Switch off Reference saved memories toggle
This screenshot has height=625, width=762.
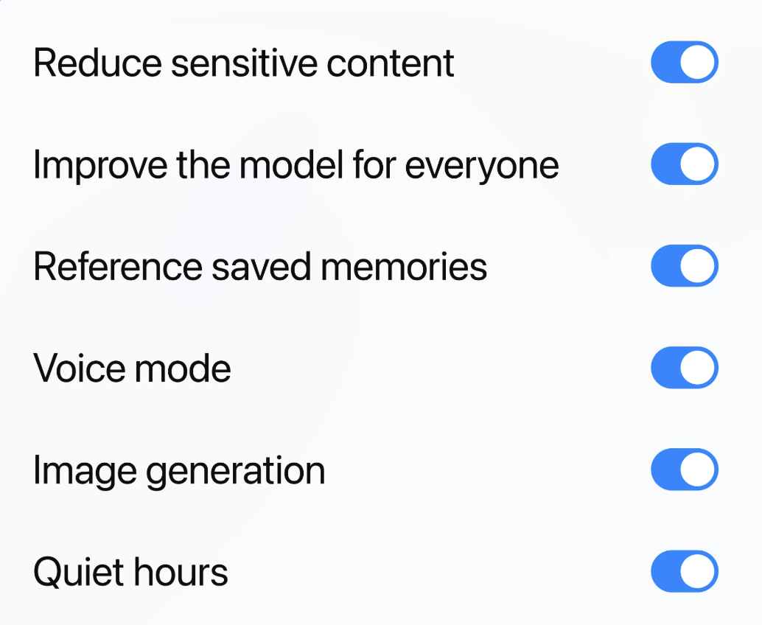point(684,266)
